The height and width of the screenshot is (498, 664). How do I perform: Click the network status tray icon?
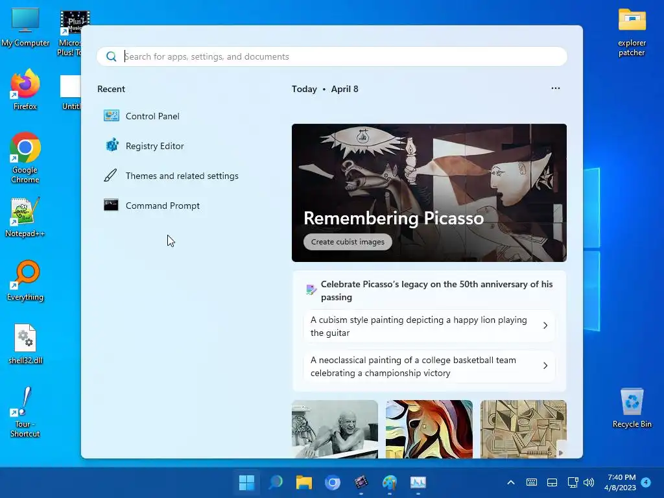click(x=573, y=482)
